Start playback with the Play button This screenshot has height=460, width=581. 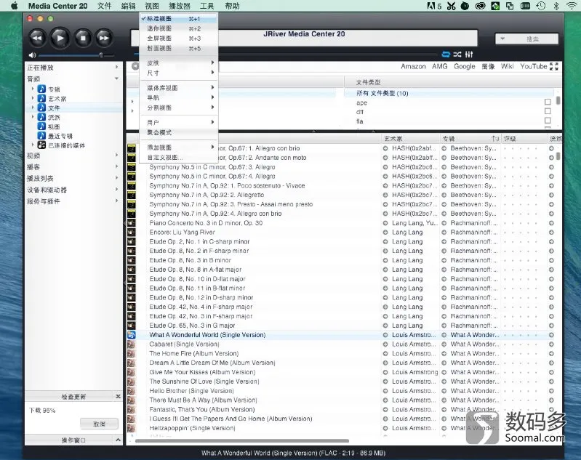click(60, 38)
